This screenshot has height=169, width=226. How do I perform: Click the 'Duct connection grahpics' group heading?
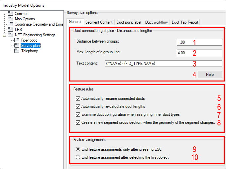113,31
